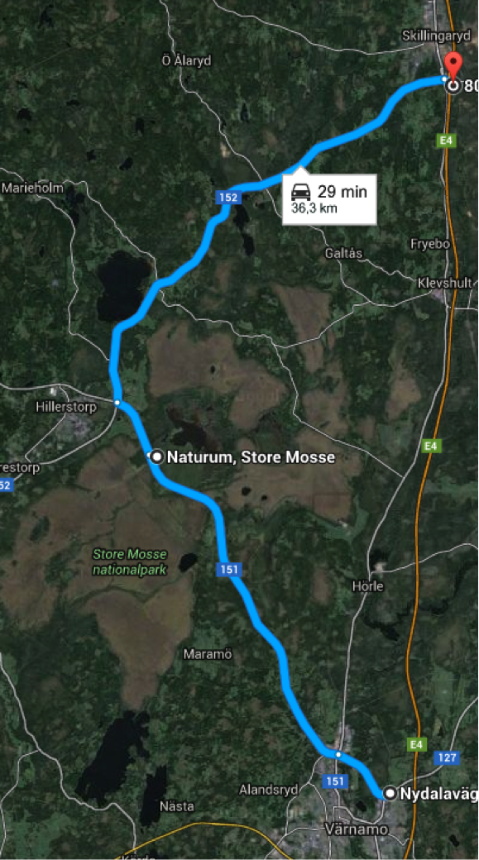Click the red destination pin marker
Viewport: 479px width, 860px height.
coord(453,66)
